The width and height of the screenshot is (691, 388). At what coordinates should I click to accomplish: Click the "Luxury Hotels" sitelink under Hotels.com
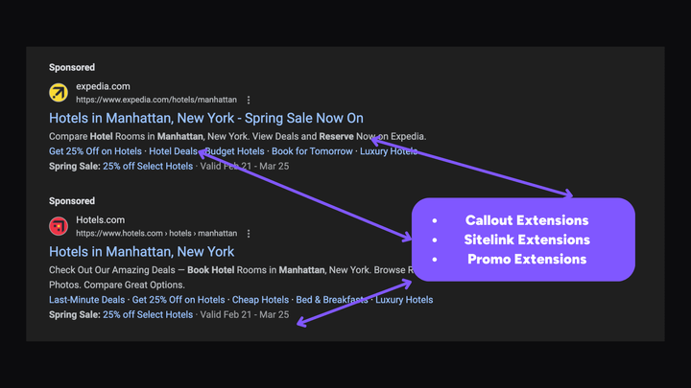click(x=404, y=300)
